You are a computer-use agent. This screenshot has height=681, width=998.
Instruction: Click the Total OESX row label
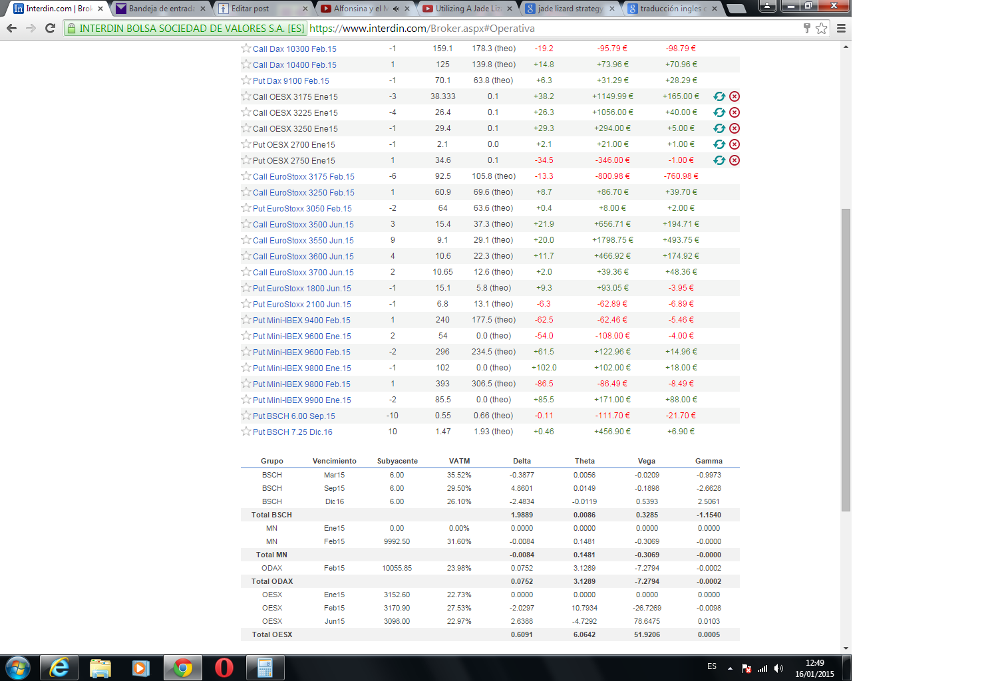[x=272, y=634]
